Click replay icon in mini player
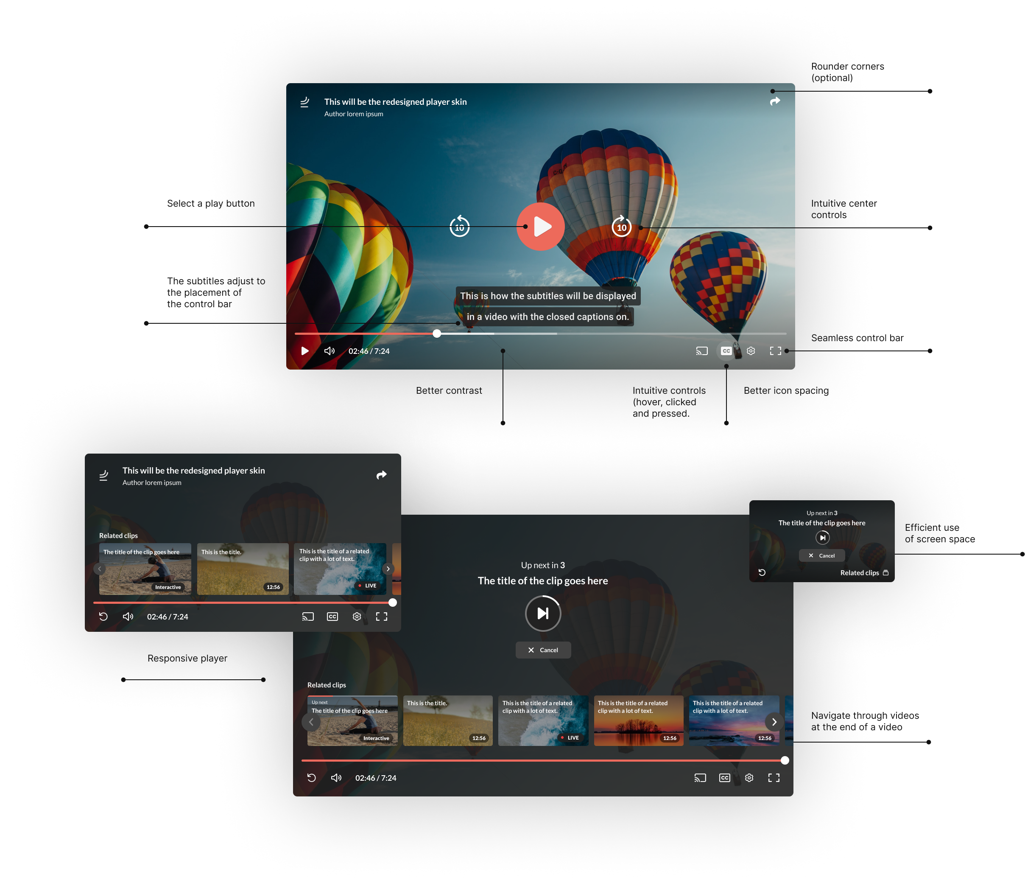1025x883 pixels. pyautogui.click(x=762, y=573)
